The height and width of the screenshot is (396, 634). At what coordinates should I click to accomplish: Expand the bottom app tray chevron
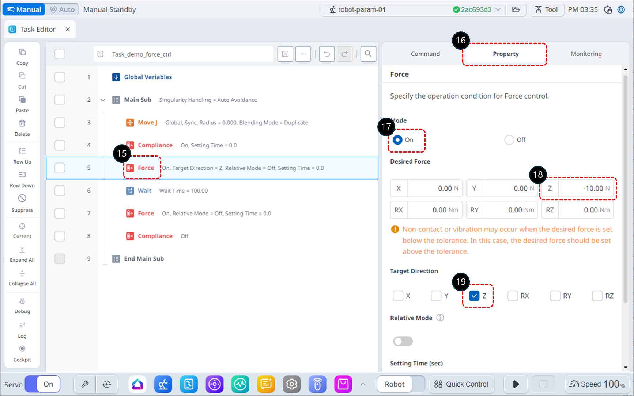pyautogui.click(x=363, y=384)
